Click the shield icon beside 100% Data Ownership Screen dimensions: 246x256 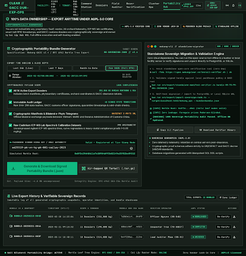(8, 19)
